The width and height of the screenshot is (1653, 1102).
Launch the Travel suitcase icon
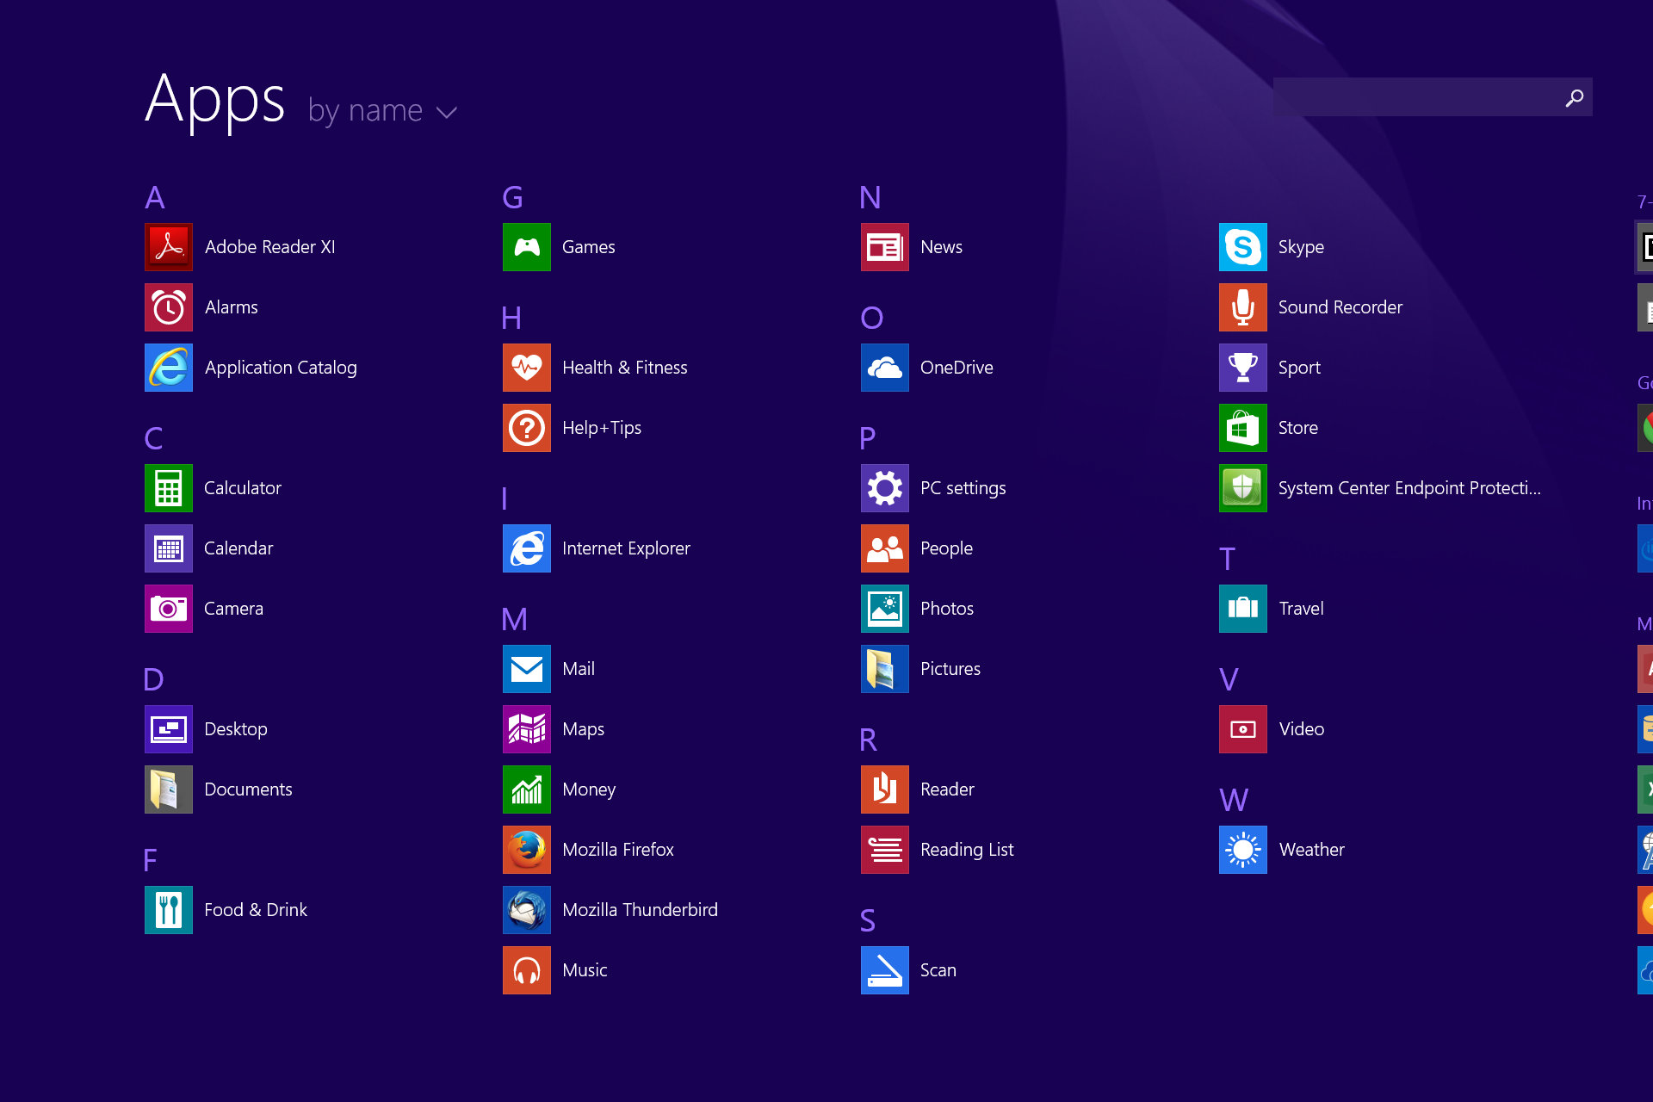1243,609
